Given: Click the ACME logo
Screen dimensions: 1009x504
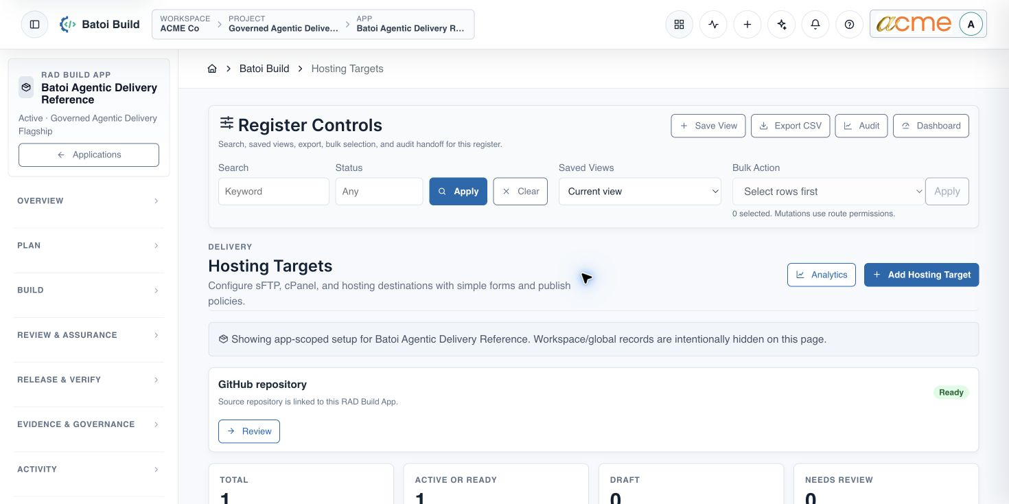Looking at the screenshot, I should [914, 24].
